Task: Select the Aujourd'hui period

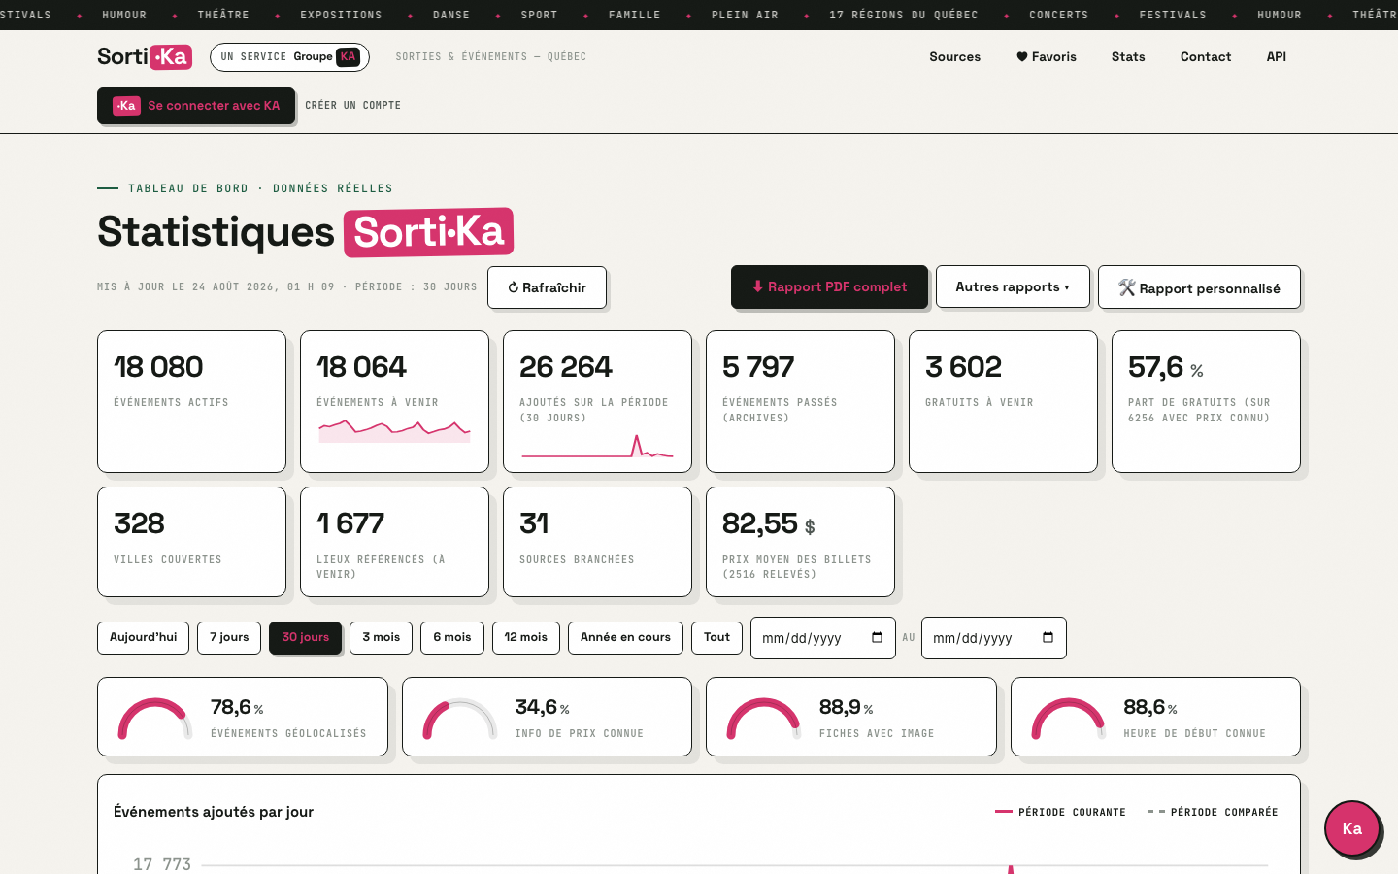Action: [143, 638]
